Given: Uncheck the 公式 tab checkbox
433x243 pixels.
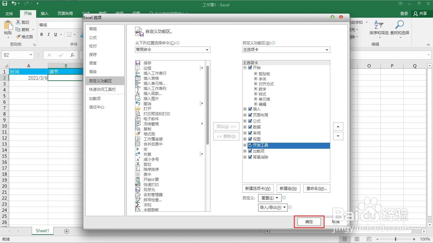Looking at the screenshot, I should [250, 121].
